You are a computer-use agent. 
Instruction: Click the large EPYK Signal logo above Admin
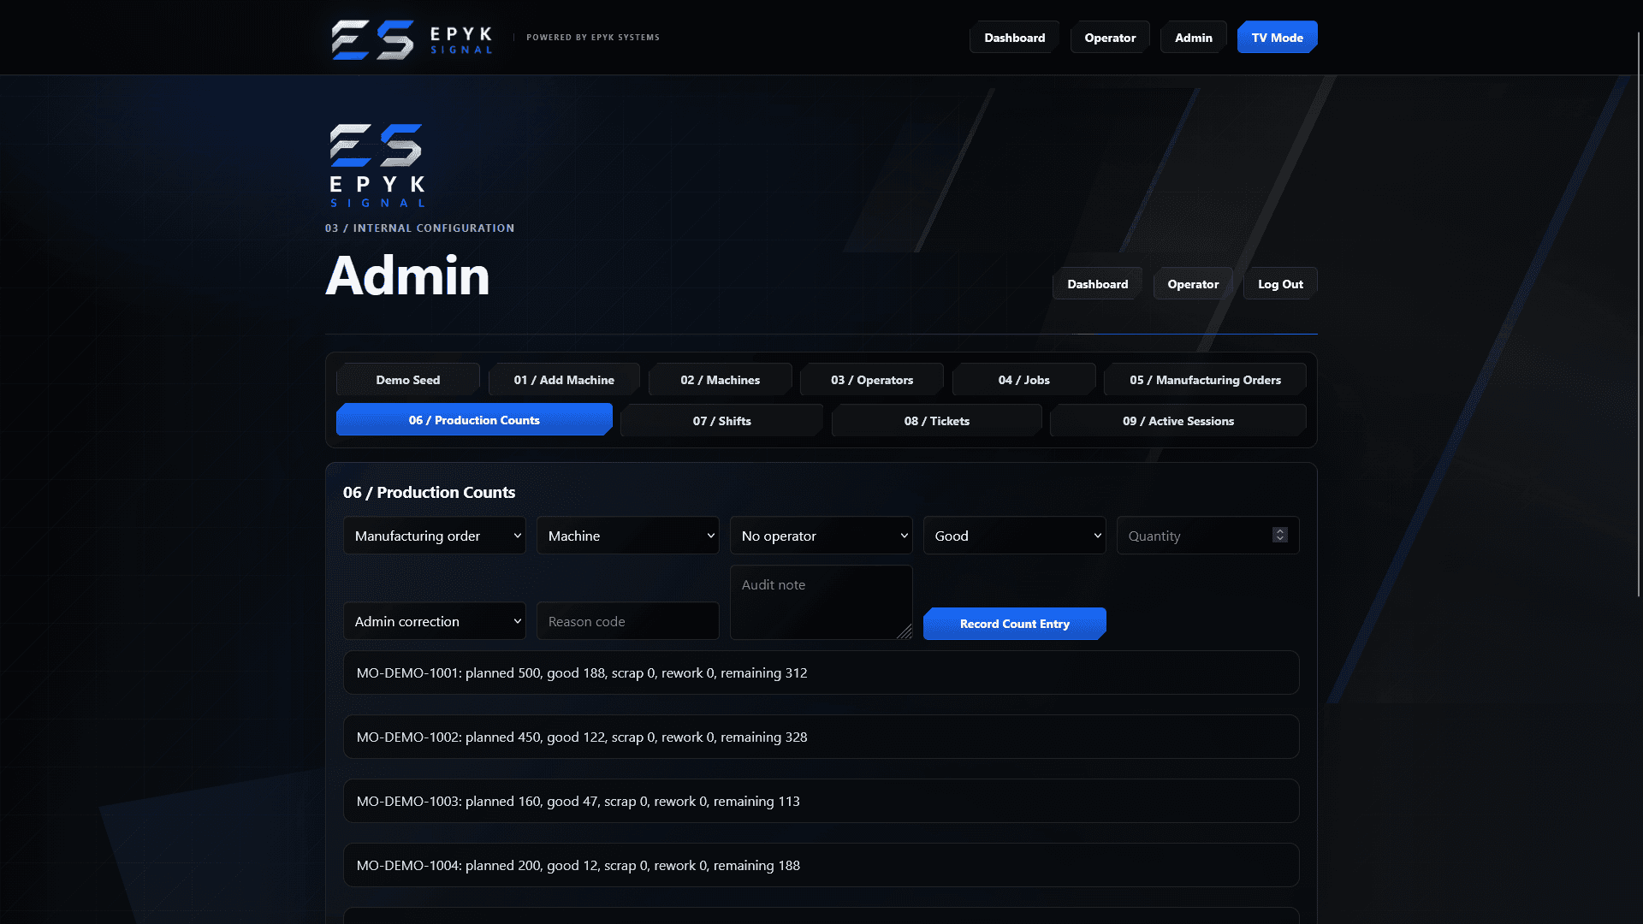[377, 166]
